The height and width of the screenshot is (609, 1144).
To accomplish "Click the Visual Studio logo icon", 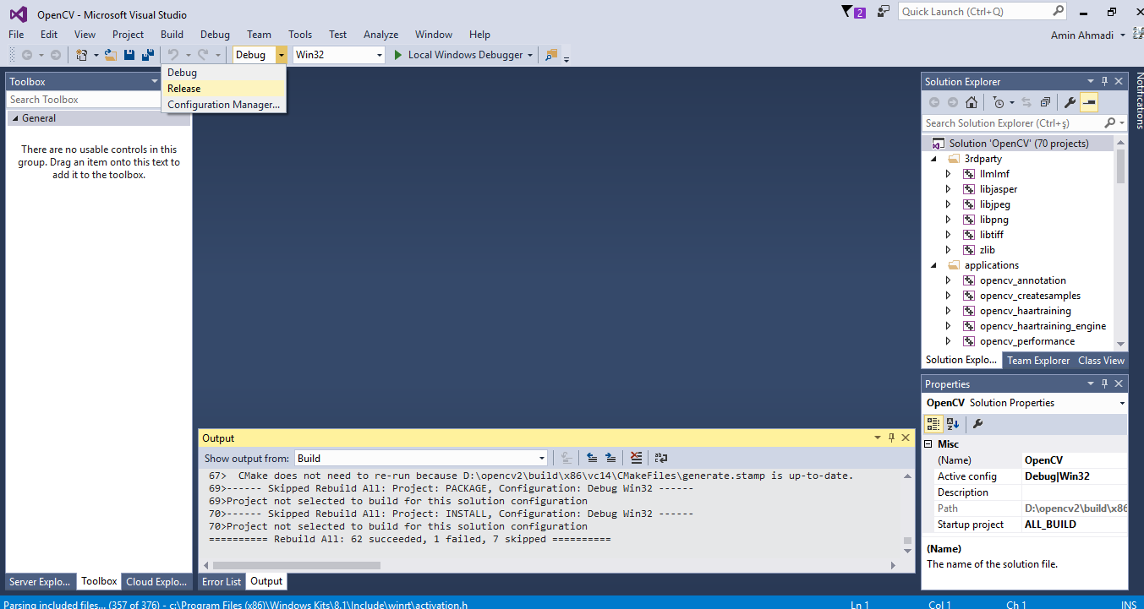I will point(18,14).
